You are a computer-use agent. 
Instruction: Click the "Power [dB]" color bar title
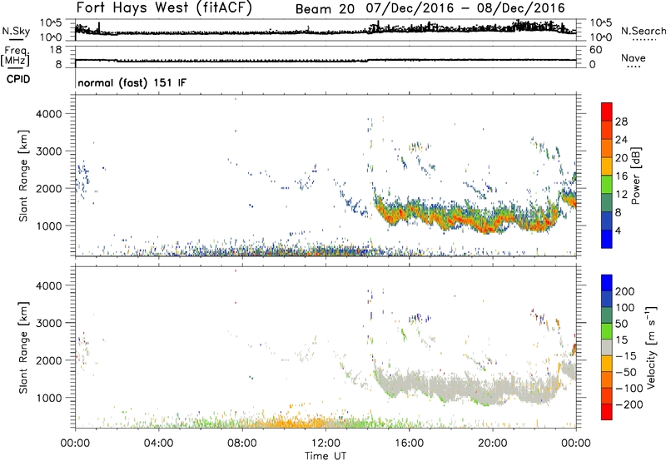[636, 176]
